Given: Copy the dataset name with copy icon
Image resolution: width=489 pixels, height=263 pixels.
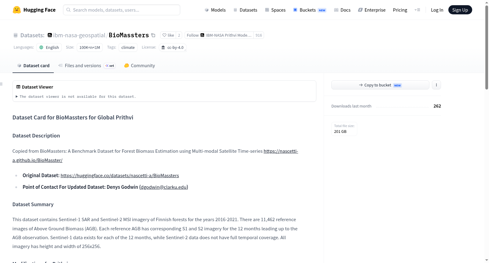Looking at the screenshot, I should click(x=153, y=35).
